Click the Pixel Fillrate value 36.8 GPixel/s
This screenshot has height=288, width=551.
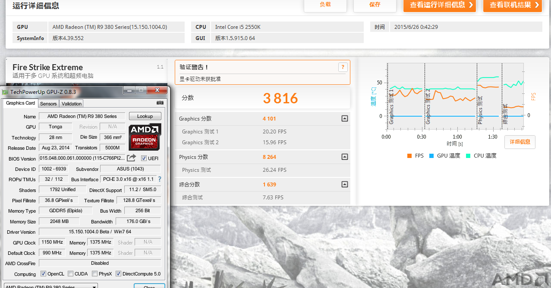59,200
